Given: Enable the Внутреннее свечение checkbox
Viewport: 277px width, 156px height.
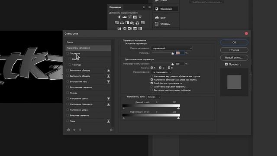Looking at the screenshot, I should point(68,87).
